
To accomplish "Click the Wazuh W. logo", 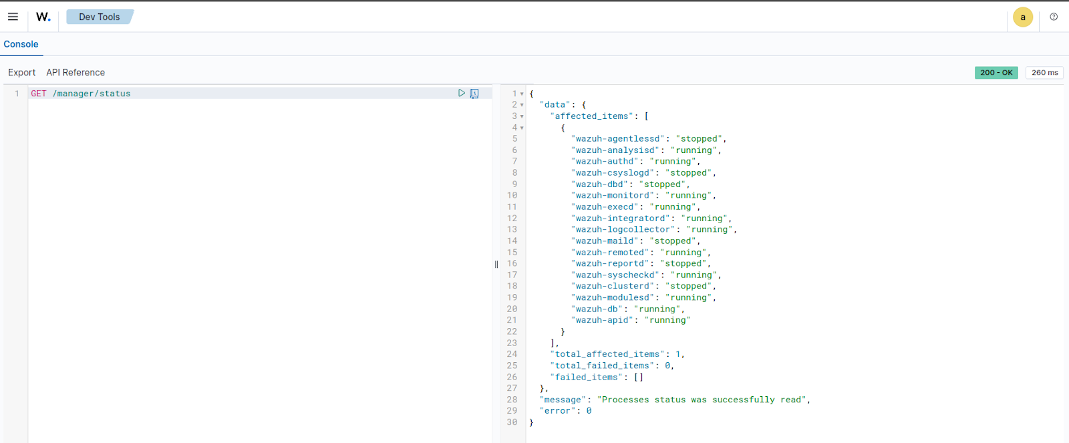I will (x=43, y=17).
